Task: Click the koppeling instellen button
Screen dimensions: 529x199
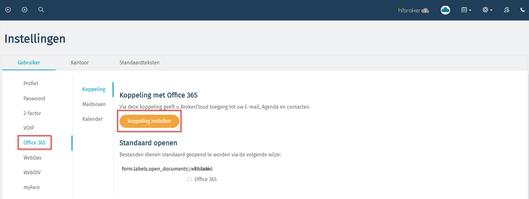Action: (x=149, y=121)
